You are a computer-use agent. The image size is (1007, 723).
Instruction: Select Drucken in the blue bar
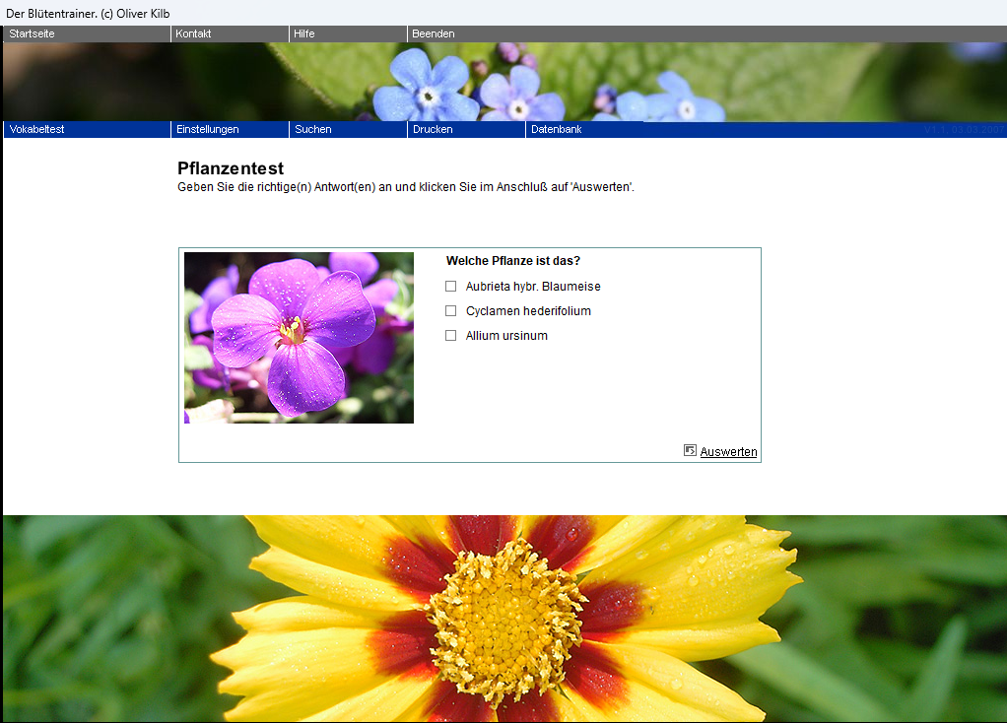(433, 129)
